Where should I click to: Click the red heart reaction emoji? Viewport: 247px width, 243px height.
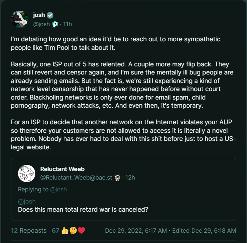pos(81,230)
